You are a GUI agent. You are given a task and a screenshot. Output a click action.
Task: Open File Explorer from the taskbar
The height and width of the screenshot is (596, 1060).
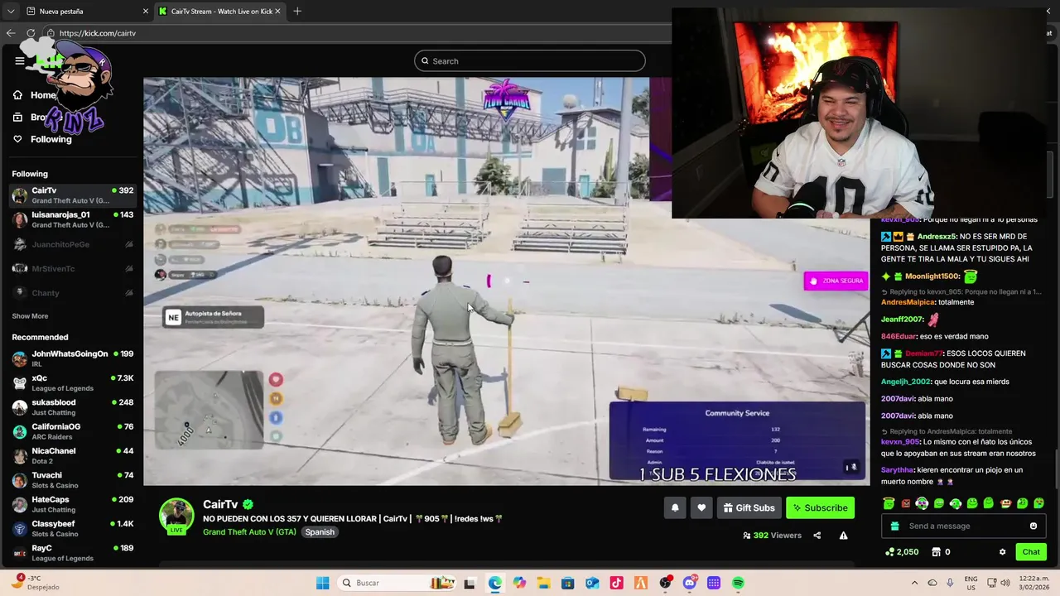543,583
